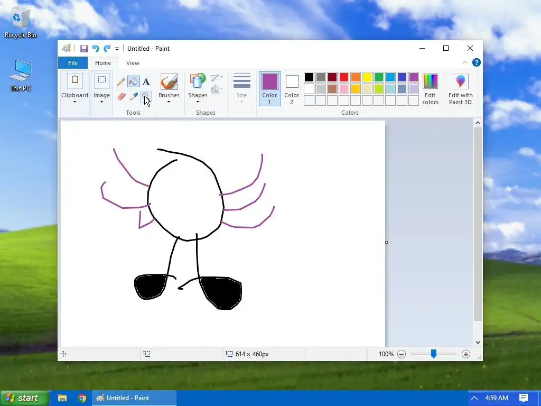The image size is (541, 406).
Task: Collapse the ribbon with the chevron
Action: pos(465,62)
